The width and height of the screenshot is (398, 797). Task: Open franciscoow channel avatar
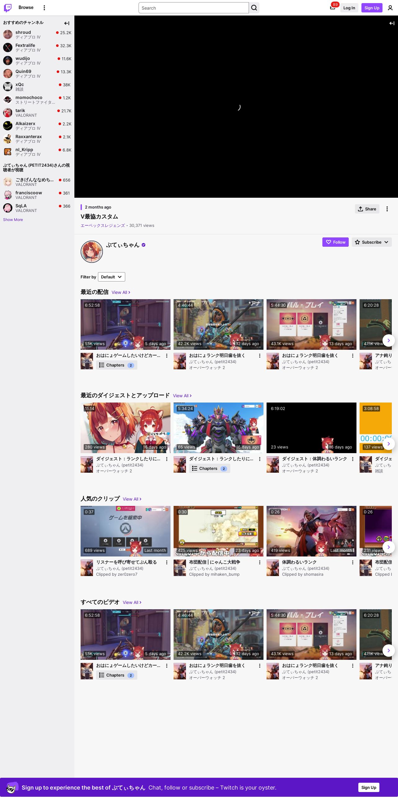click(x=8, y=195)
